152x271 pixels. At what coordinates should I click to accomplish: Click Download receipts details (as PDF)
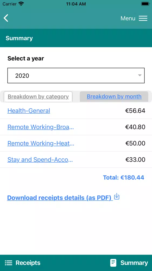coord(60,198)
